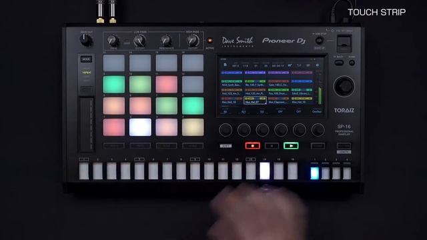This screenshot has width=427, height=240.
Task: Start playback with the green play button
Action: 291,146
